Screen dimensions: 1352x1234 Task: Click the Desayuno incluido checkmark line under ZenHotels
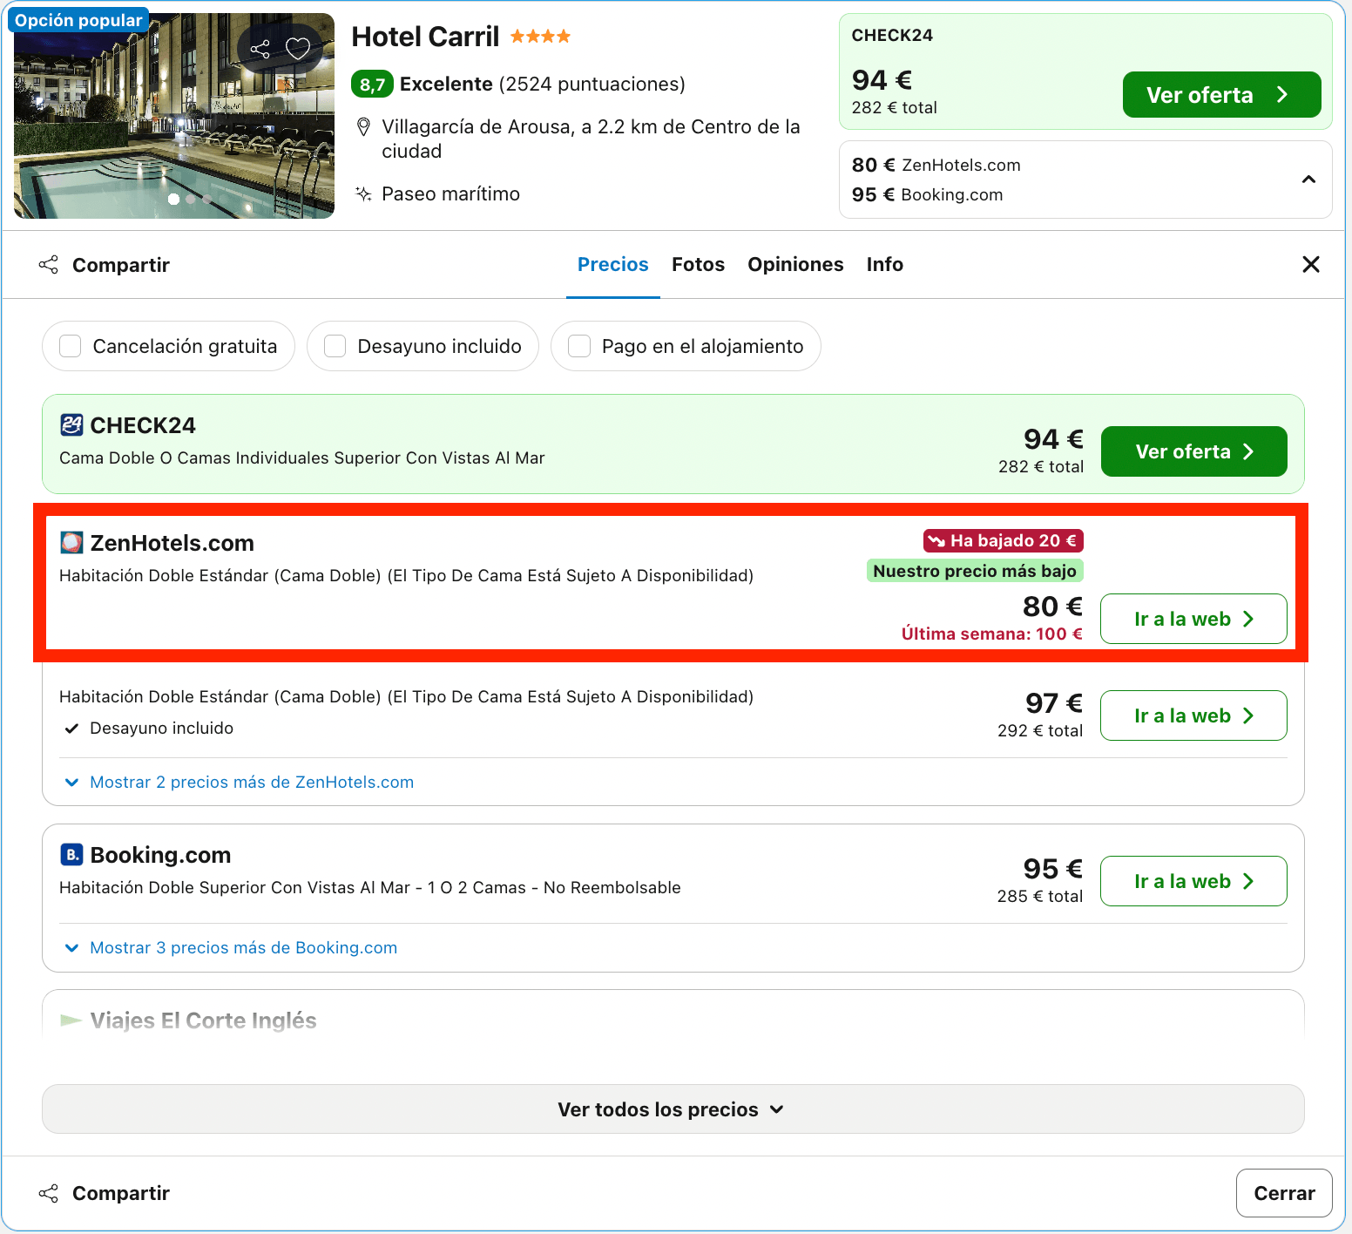[149, 729]
